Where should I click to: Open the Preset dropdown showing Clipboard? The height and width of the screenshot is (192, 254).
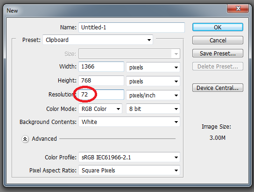click(98, 40)
